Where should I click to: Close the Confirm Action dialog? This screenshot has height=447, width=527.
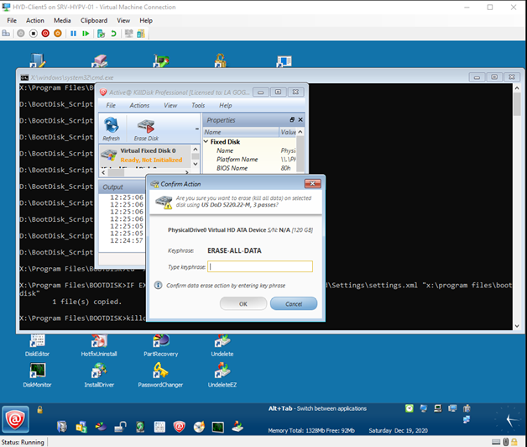312,183
